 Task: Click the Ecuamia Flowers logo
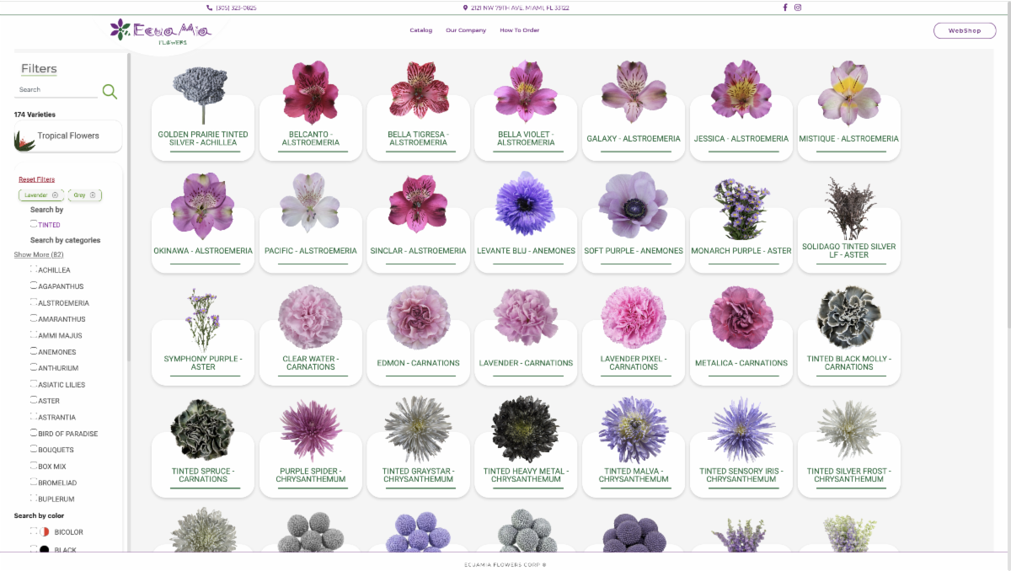(x=160, y=31)
